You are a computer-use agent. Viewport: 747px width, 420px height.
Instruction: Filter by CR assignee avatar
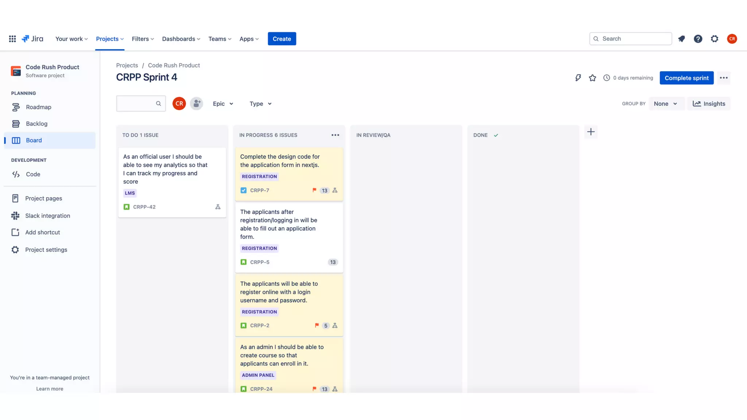tap(179, 104)
